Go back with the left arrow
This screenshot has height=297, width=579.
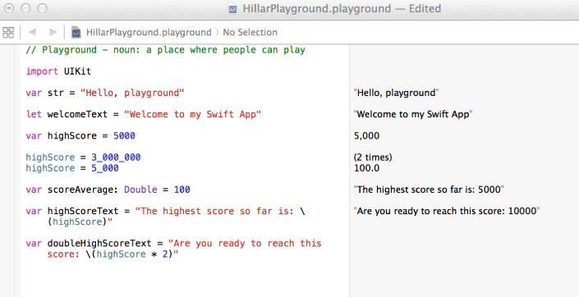[32, 33]
